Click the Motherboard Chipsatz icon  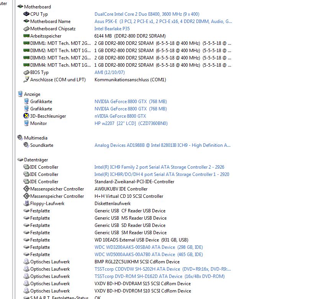[x=26, y=29]
